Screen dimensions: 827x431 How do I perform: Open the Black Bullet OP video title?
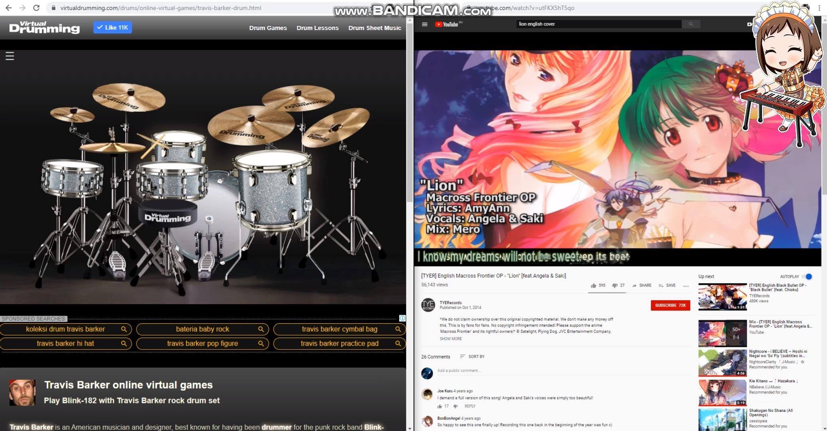tap(778, 287)
